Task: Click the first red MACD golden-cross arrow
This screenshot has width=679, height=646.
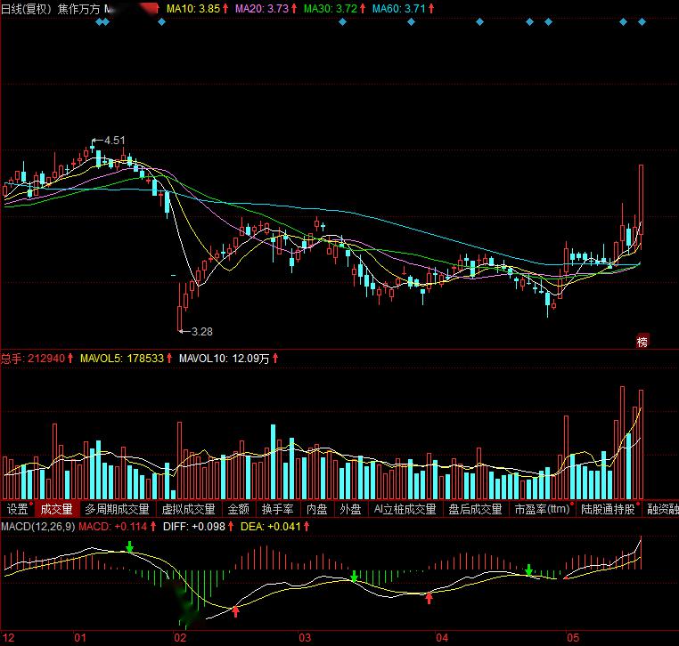Action: coord(235,610)
